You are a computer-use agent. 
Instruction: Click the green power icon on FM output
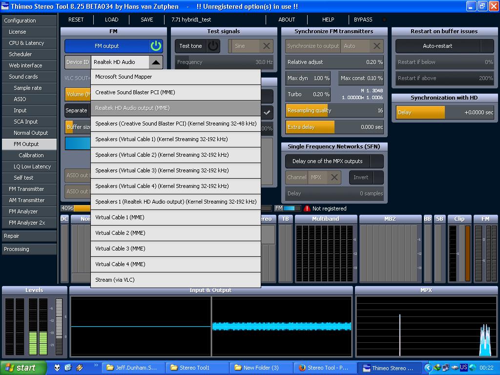(x=156, y=46)
